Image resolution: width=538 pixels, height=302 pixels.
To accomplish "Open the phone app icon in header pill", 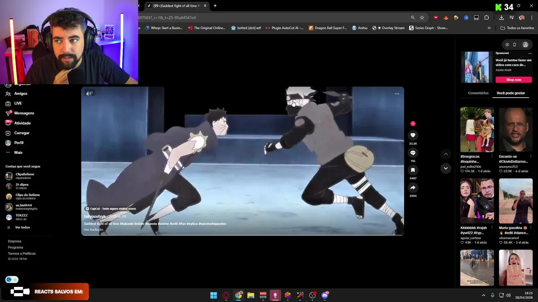I will (x=514, y=44).
